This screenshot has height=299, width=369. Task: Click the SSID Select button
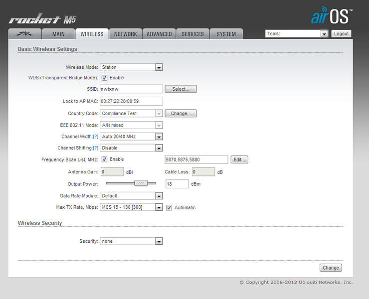[x=181, y=89]
